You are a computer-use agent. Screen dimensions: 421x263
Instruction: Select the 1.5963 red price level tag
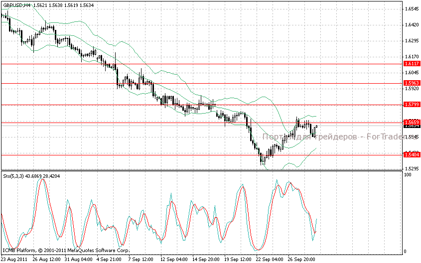click(x=412, y=83)
